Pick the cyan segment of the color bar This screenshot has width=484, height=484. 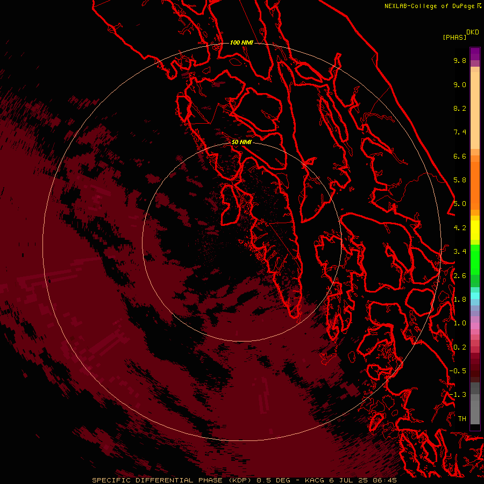point(475,296)
